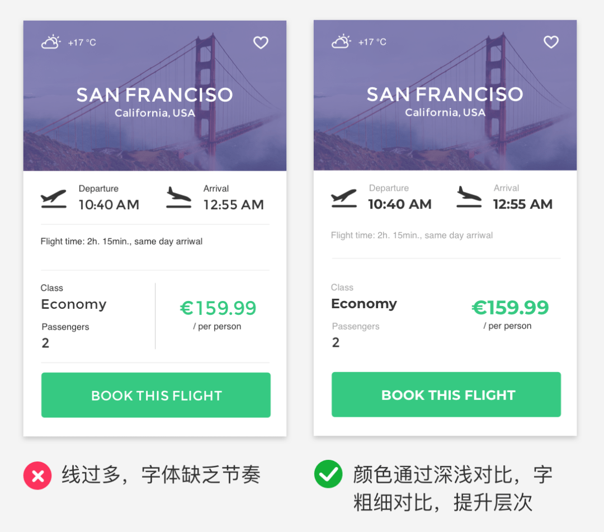Click the weather cloud icon on left card
604x532 pixels.
pyautogui.click(x=51, y=42)
